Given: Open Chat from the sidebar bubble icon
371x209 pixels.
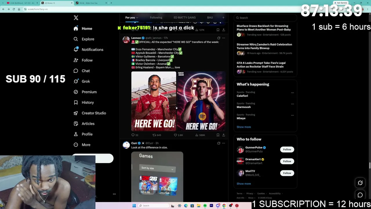Looking at the screenshot, I should coord(76,71).
